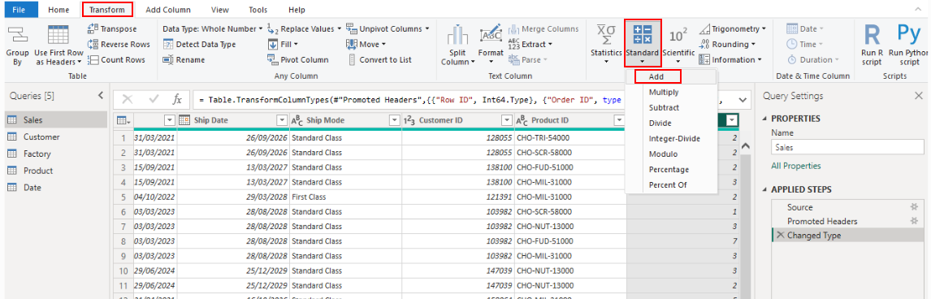Switch to the View tab
The height and width of the screenshot is (299, 931).
[219, 10]
